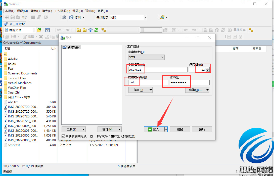Open the 工作階段 menu
This screenshot has height=176, width=274.
(62, 11)
